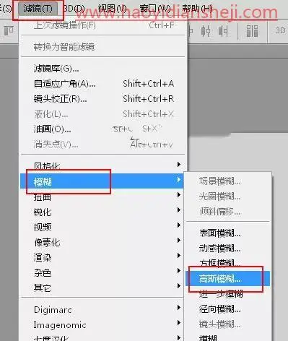Choose 进一步模糊 in blur submenu
288x341 pixels.
coord(228,294)
